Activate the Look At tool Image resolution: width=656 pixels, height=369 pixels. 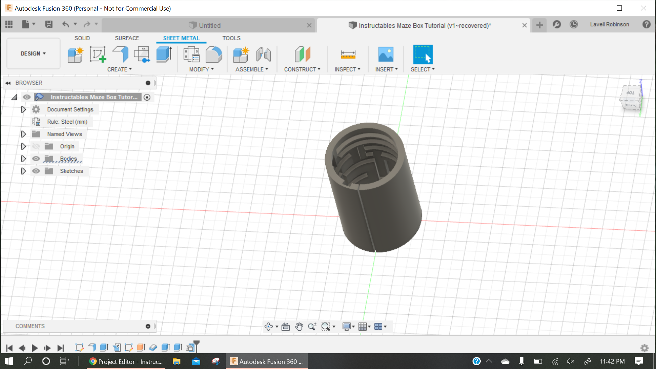point(286,327)
